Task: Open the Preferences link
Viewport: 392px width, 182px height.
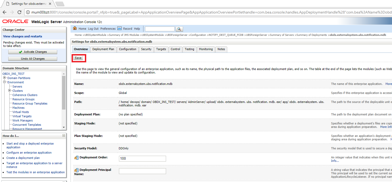Action: (108, 29)
